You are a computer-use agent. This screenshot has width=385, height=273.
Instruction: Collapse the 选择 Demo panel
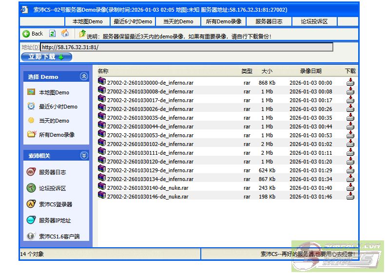84,76
